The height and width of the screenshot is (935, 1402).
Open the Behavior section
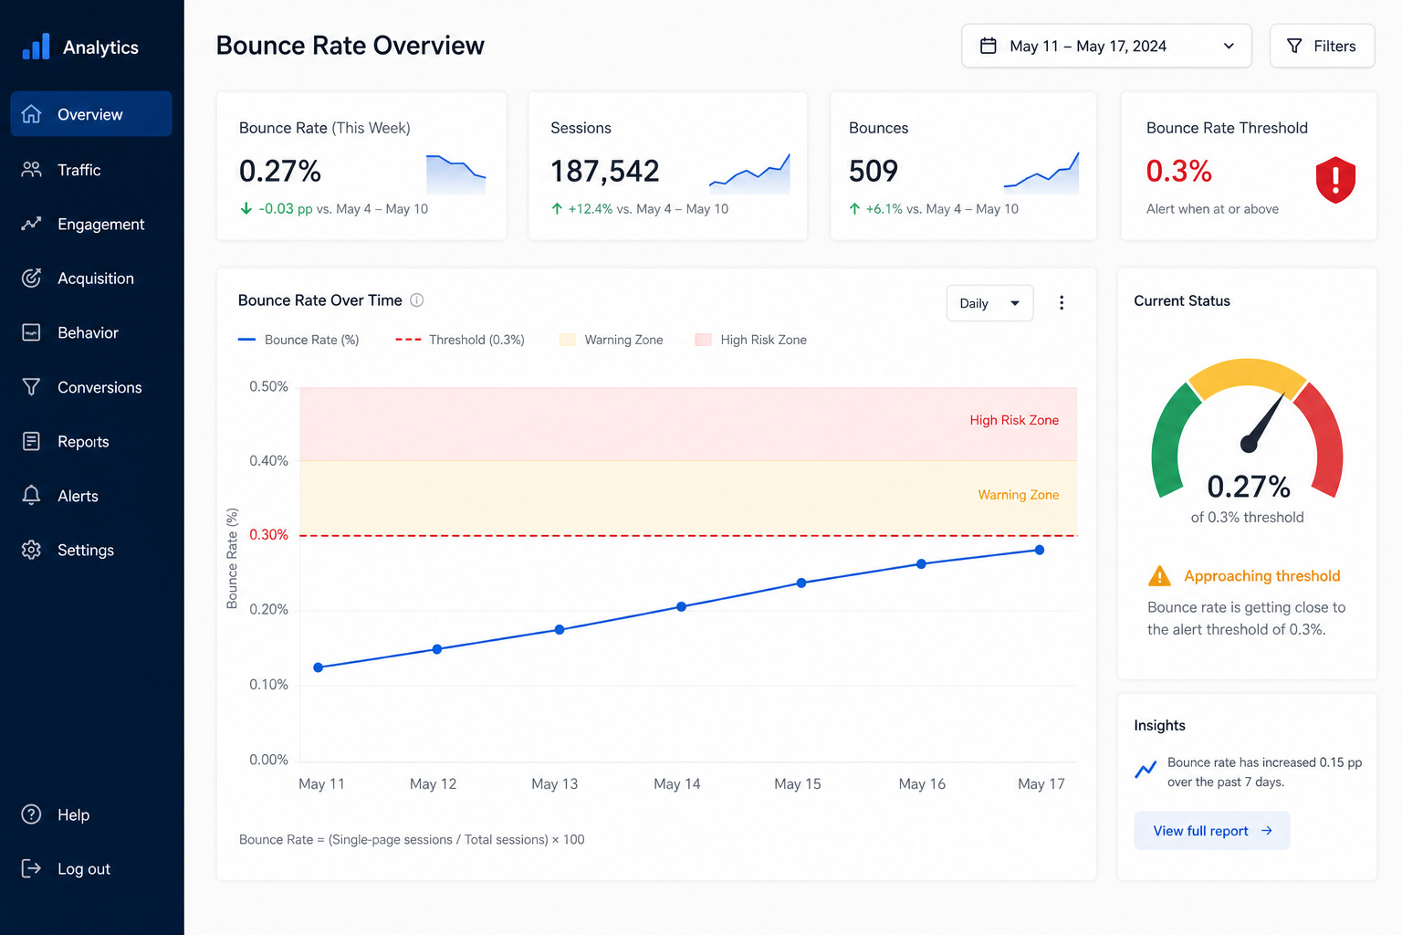[91, 332]
